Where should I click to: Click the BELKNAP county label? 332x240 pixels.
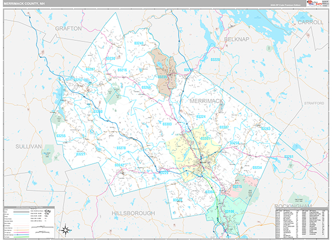click(236, 39)
